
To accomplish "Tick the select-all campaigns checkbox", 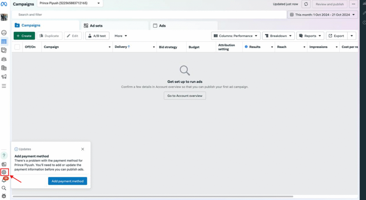I will [x=17, y=47].
